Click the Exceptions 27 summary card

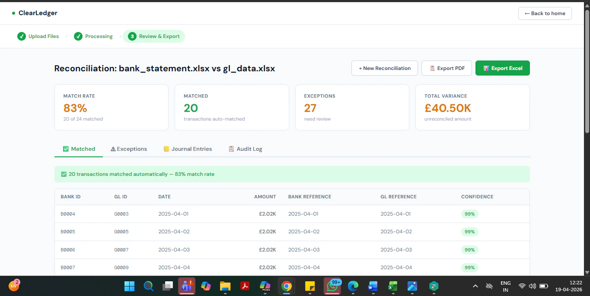tap(352, 107)
